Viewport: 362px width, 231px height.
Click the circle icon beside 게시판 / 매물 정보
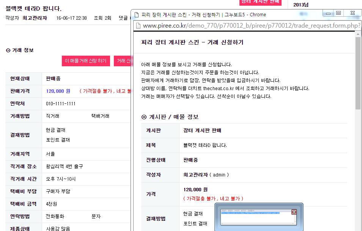(144, 117)
